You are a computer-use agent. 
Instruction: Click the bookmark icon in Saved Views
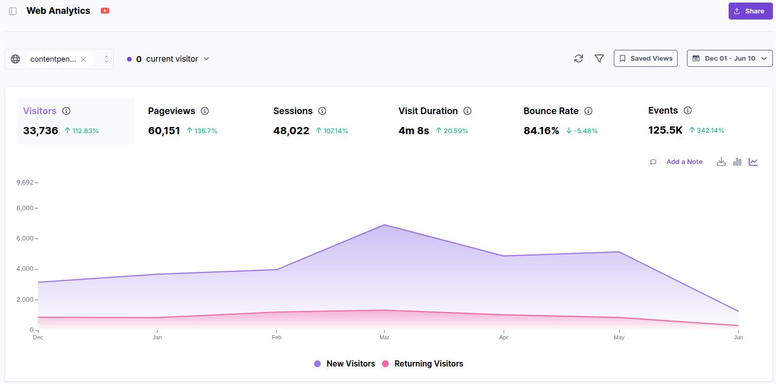tap(622, 59)
